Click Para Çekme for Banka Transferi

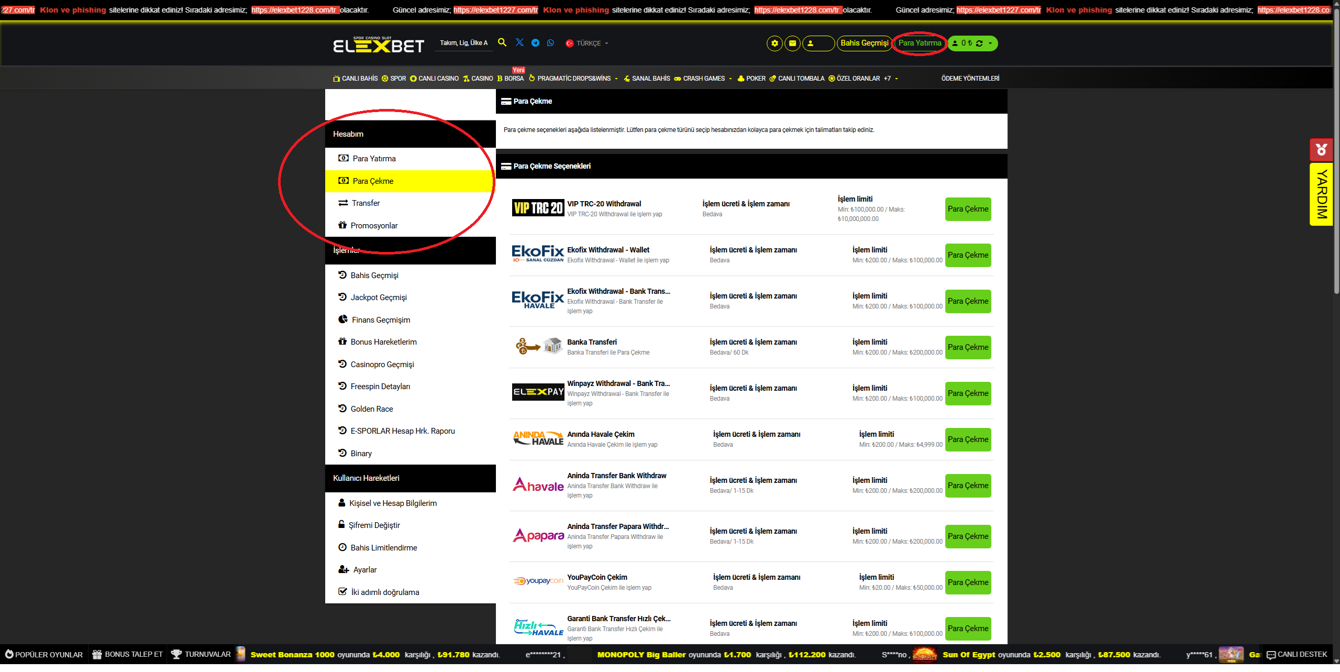pyautogui.click(x=968, y=347)
